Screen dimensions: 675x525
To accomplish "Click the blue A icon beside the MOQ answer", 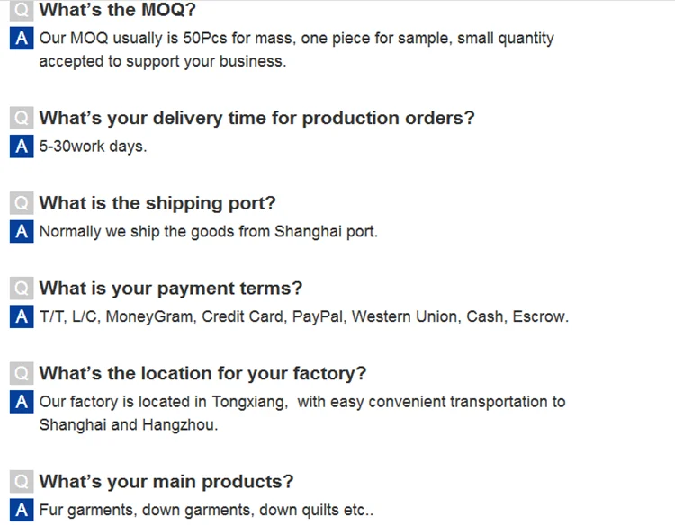I will [22, 39].
